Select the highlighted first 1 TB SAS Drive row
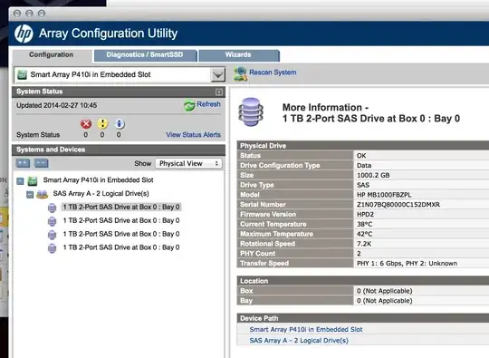The width and height of the screenshot is (489, 358). (x=121, y=207)
